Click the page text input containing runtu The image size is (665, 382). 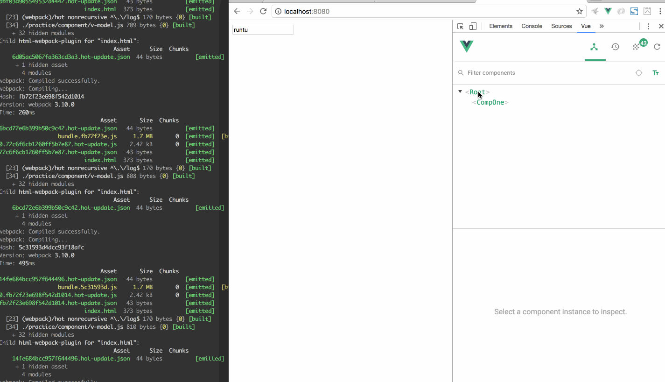[263, 30]
